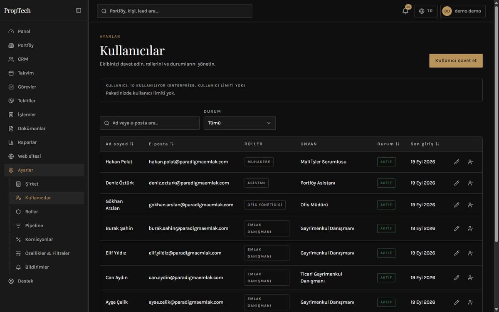499x312 pixels.
Task: Open Destek in the sidebar
Action: 44,281
